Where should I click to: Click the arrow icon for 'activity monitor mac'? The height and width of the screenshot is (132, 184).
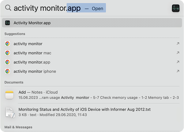(x=178, y=53)
